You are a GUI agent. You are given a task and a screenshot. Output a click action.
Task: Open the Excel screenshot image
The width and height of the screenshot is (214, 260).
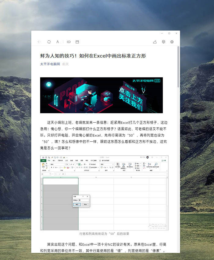click(104, 193)
